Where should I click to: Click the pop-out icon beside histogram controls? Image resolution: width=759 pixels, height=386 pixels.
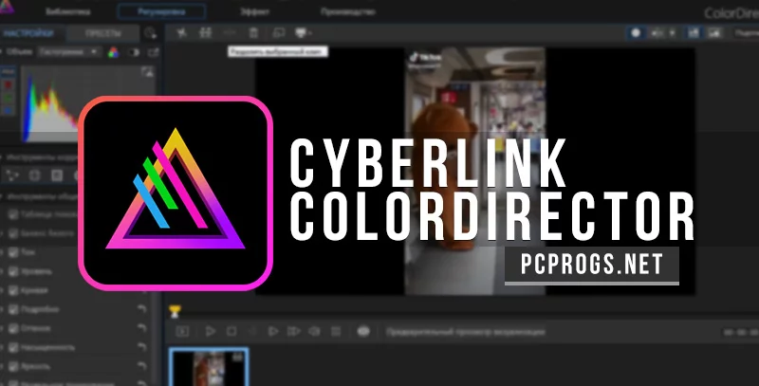pos(153,52)
